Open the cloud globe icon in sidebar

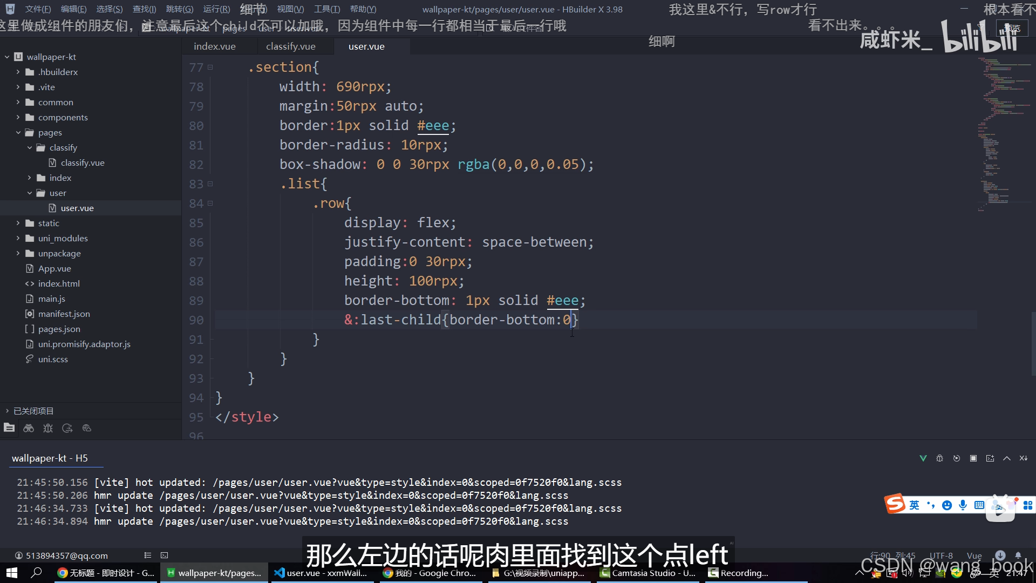coord(87,428)
